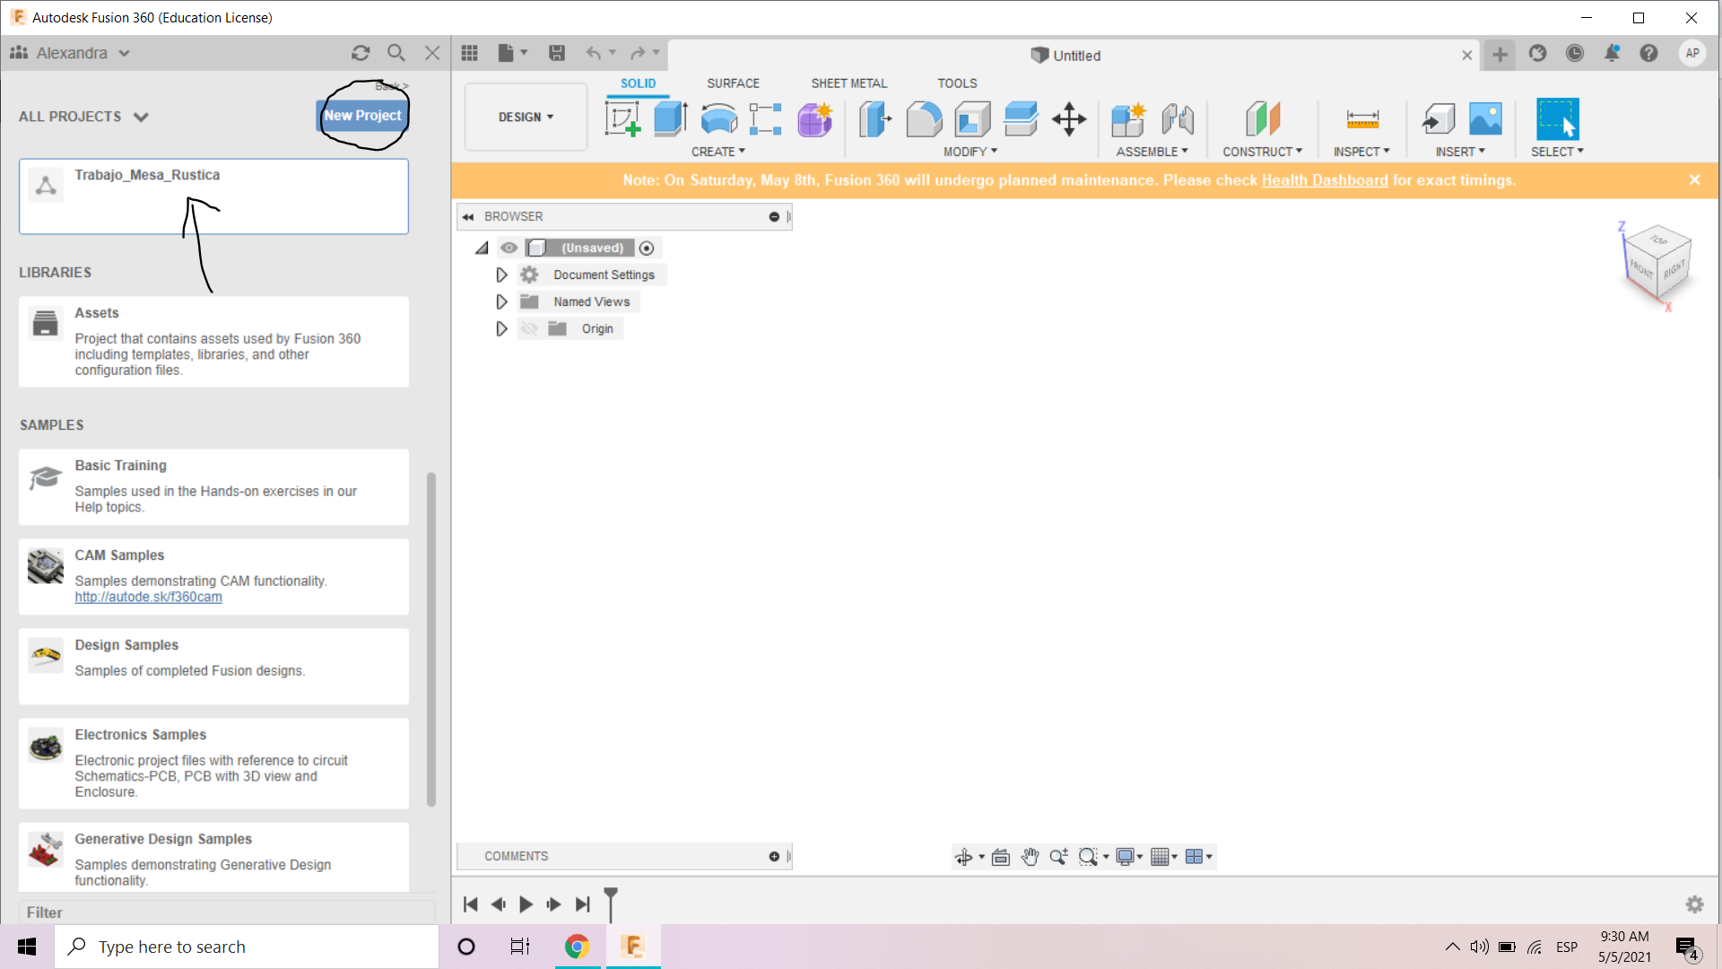
Task: Select the Create Sketch tool icon
Action: 622,118
